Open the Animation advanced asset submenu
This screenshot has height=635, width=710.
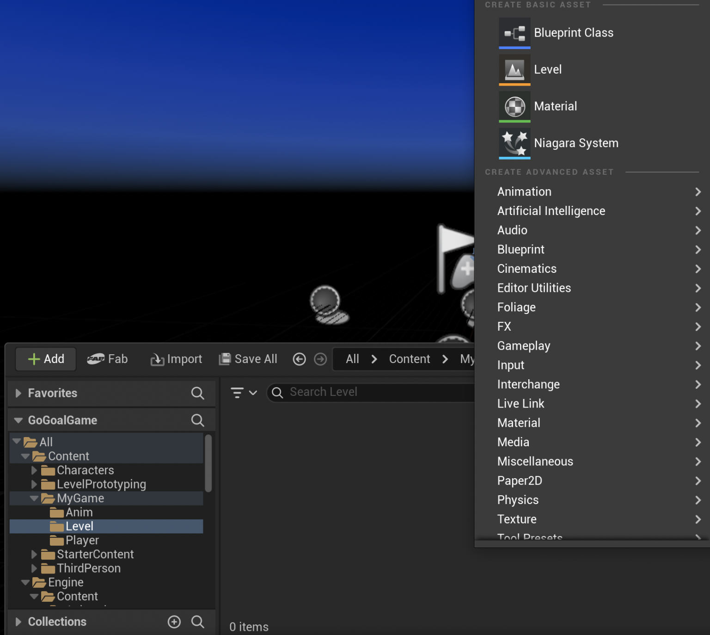pyautogui.click(x=524, y=191)
